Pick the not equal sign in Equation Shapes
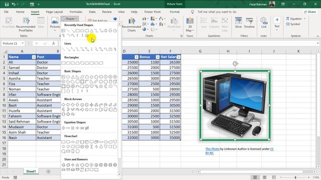The height and width of the screenshot is (180, 321). [x=87, y=128]
